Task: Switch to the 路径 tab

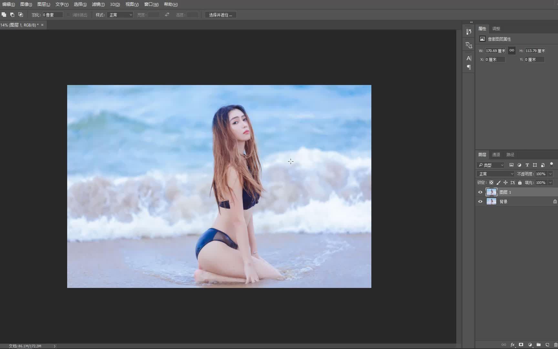Action: (510, 154)
